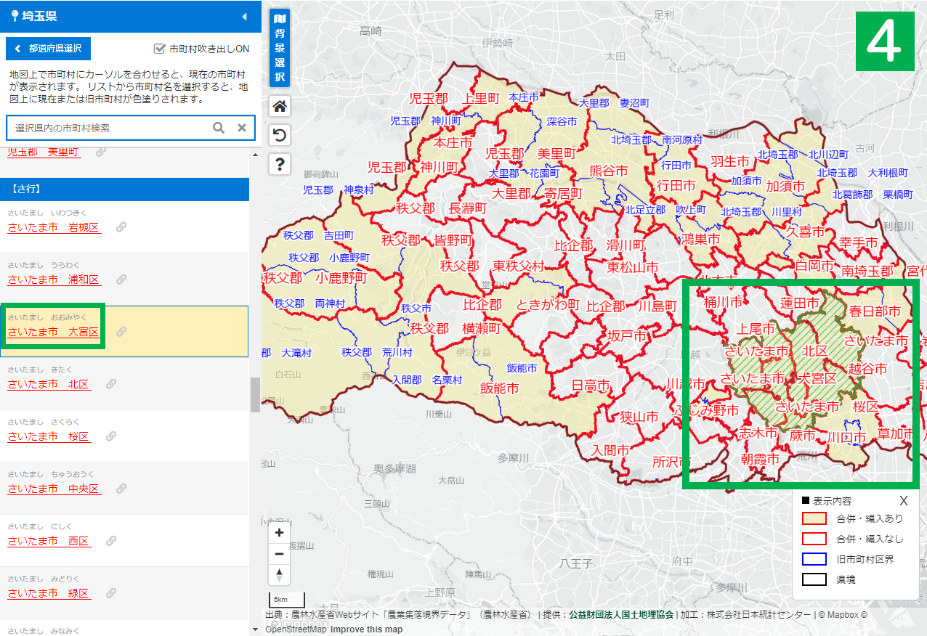Reset map bearing with compass icon
Screen dimensions: 927x636
(280, 575)
